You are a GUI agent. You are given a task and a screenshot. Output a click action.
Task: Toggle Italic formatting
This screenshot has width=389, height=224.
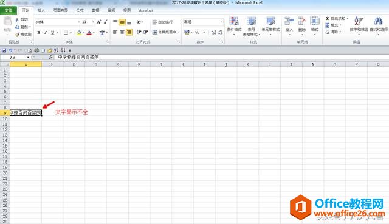46,32
